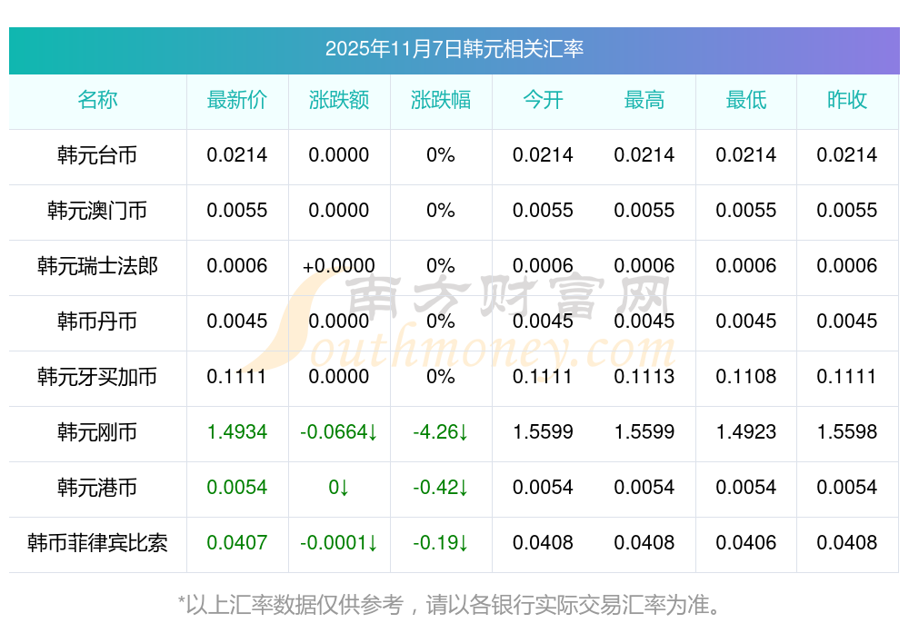This screenshot has height=633, width=909.
Task: Select the 最新价 column header
Action: [236, 100]
